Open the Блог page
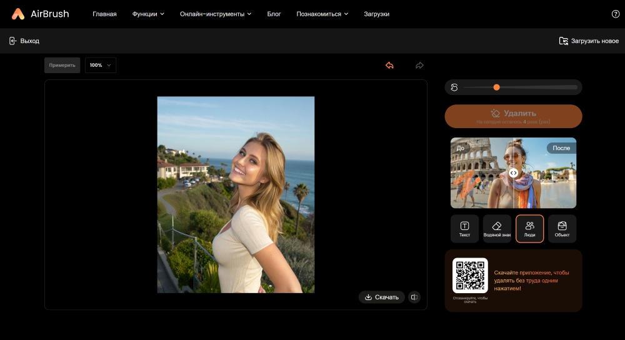The image size is (625, 340). tap(274, 14)
